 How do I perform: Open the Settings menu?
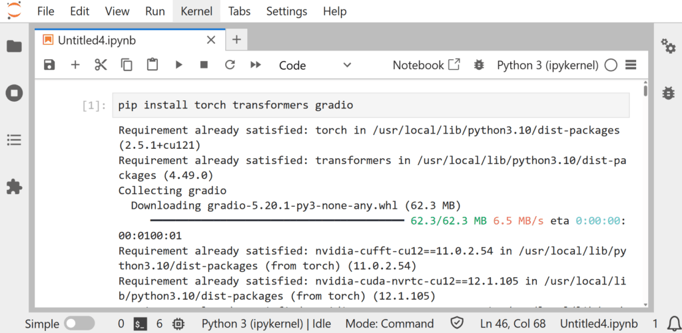[286, 11]
